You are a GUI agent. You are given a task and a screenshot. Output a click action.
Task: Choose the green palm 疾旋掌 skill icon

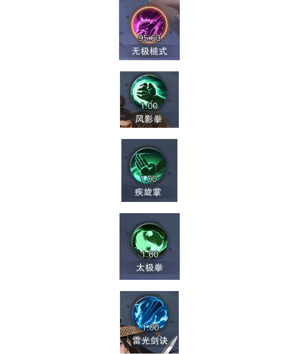click(148, 166)
